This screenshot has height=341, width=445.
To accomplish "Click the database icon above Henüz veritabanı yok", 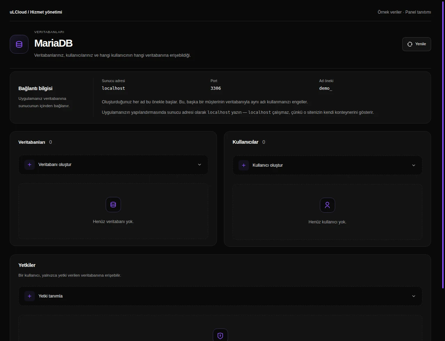I will [x=113, y=205].
